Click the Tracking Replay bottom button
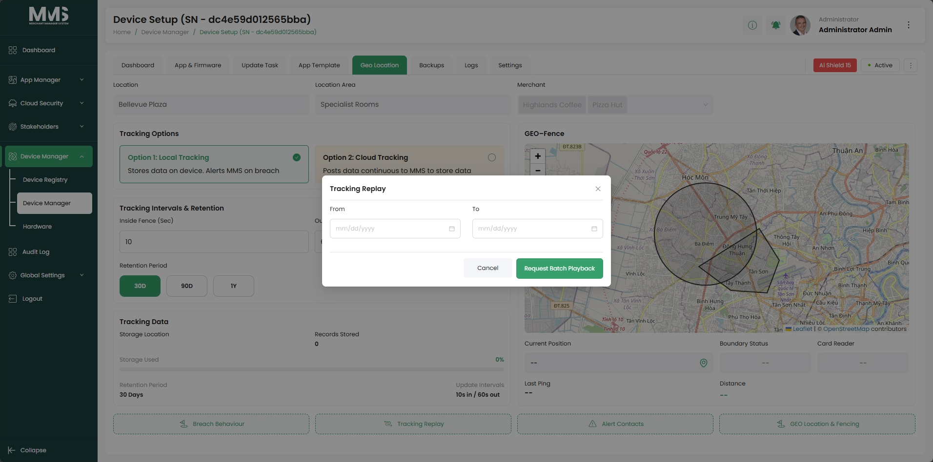The image size is (933, 462). (x=413, y=424)
